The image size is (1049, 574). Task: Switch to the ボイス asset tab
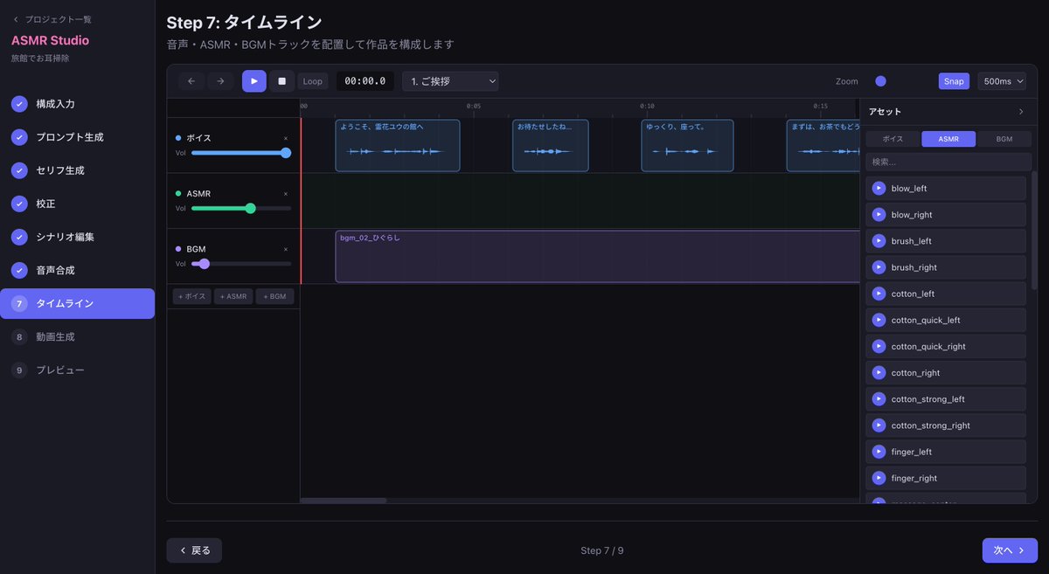click(893, 138)
